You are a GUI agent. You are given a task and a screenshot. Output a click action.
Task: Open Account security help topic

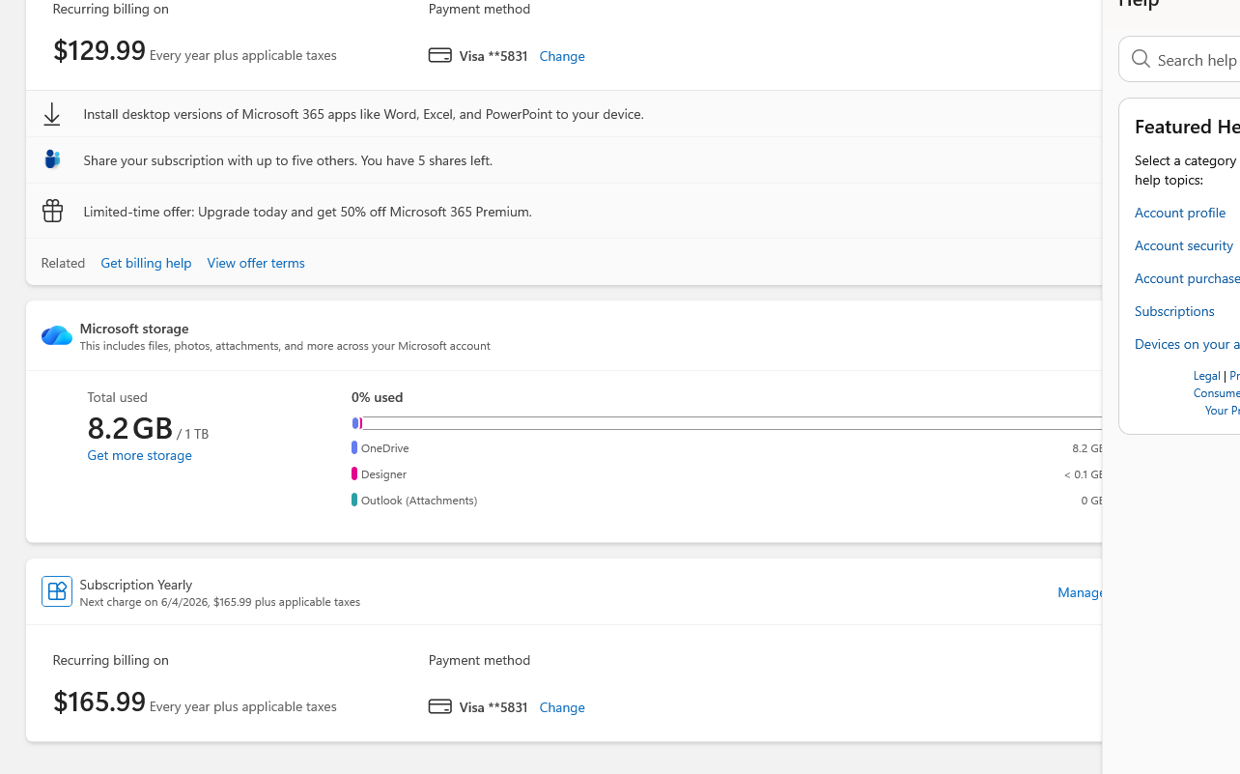click(x=1184, y=245)
